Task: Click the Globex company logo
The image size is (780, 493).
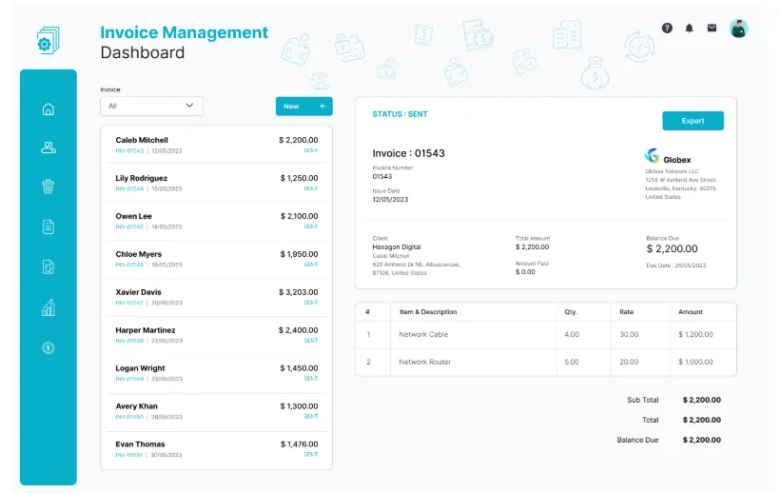Action: tap(652, 156)
